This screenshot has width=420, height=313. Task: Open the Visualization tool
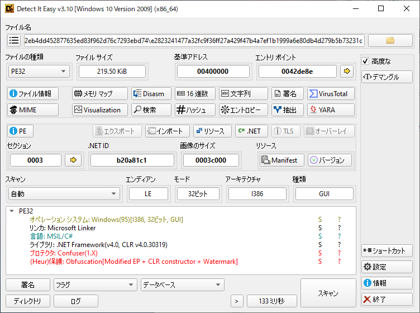99,110
